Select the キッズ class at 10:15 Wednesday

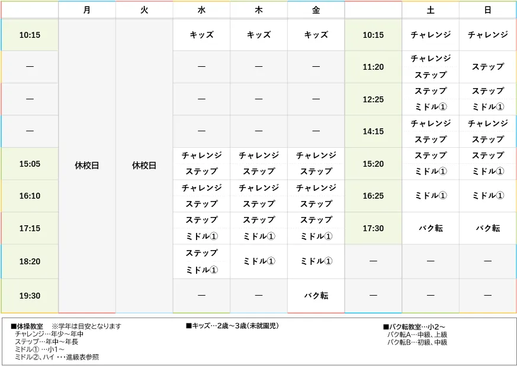(x=201, y=35)
